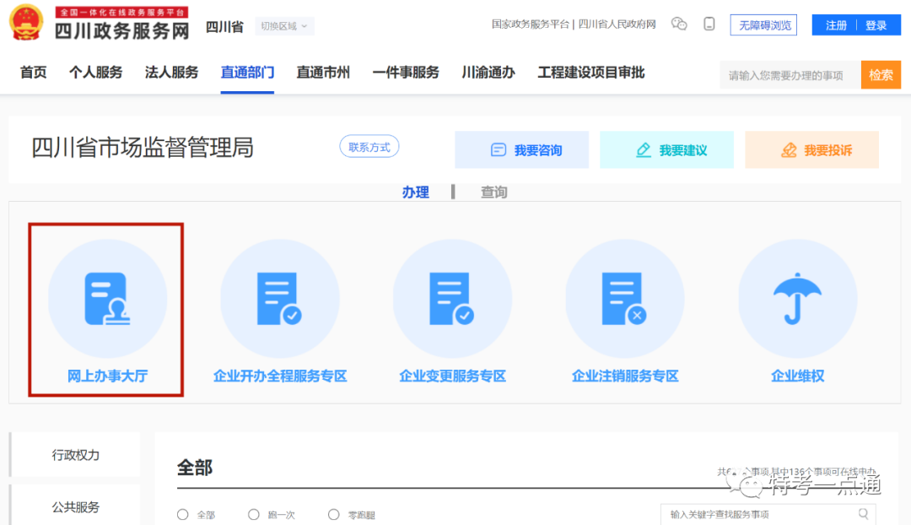Open the 企业注销服务专区 document icon
This screenshot has height=525, width=911.
[624, 299]
